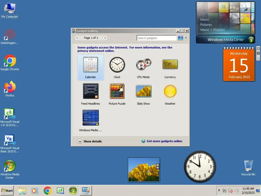This screenshot has width=261, height=196.
Task: Open Action Center flag tray icon
Action: pyautogui.click(x=231, y=191)
